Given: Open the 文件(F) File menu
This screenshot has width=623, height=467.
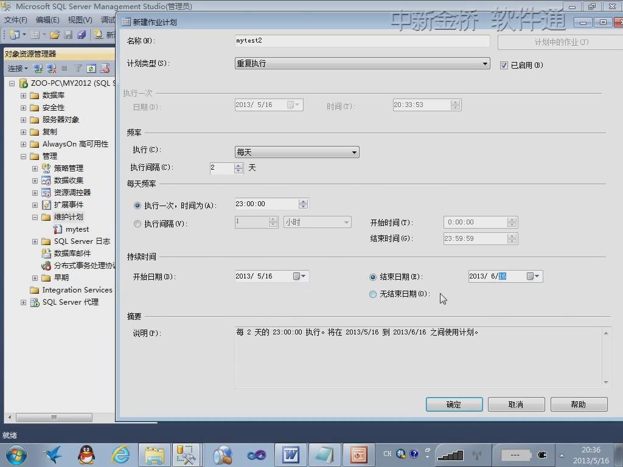Looking at the screenshot, I should [15, 20].
